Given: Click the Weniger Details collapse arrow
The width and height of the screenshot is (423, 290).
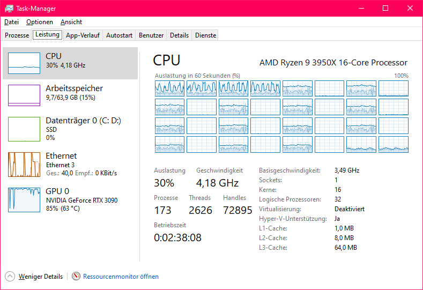Looking at the screenshot, I should tap(10, 276).
